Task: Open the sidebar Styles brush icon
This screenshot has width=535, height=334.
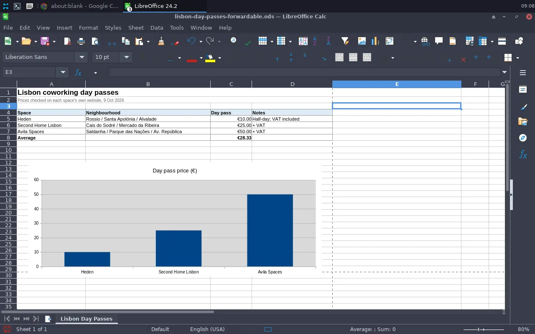Action: (523, 106)
